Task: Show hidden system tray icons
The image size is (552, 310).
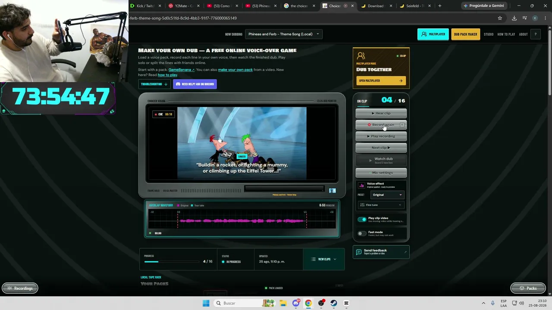Action: (483, 303)
